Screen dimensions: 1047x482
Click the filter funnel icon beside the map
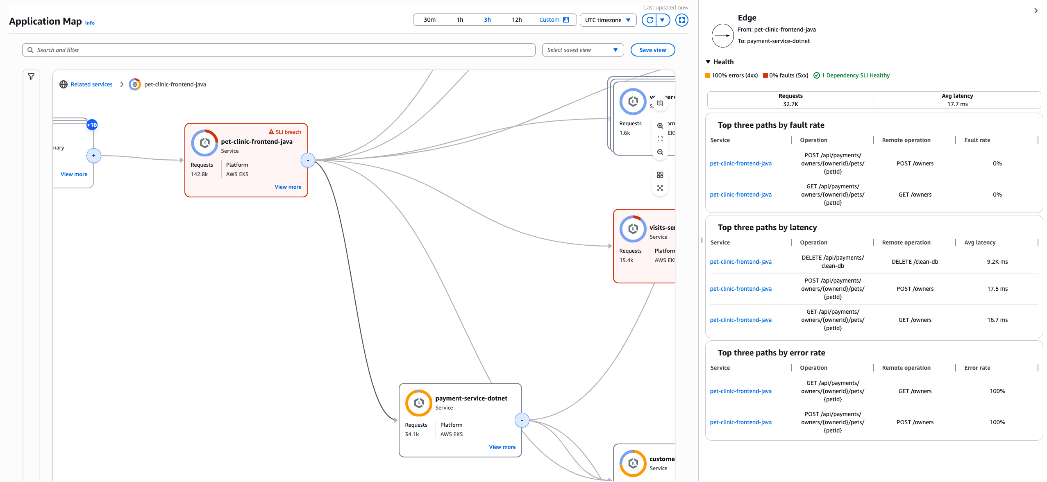[x=31, y=76]
